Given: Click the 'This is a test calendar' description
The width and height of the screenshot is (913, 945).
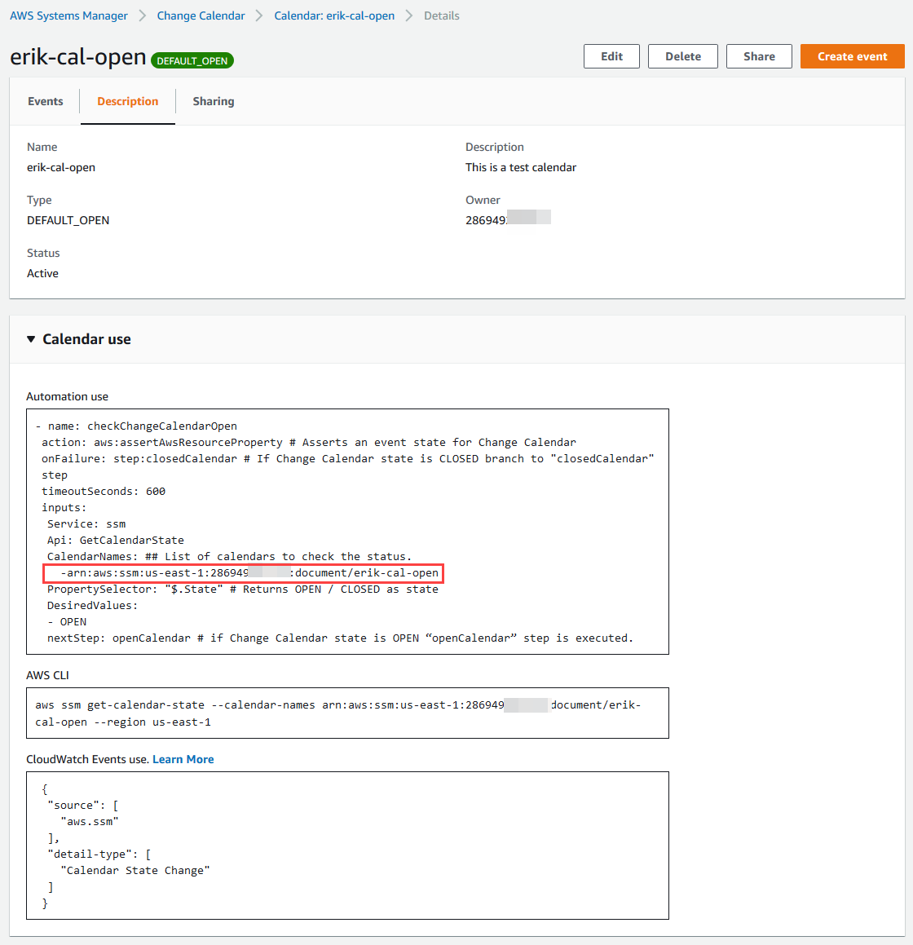Looking at the screenshot, I should tap(521, 167).
